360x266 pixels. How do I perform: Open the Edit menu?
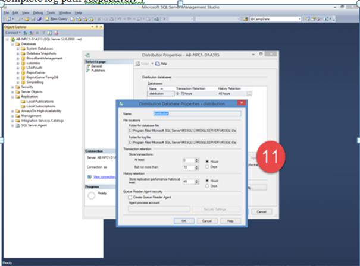coord(15,13)
